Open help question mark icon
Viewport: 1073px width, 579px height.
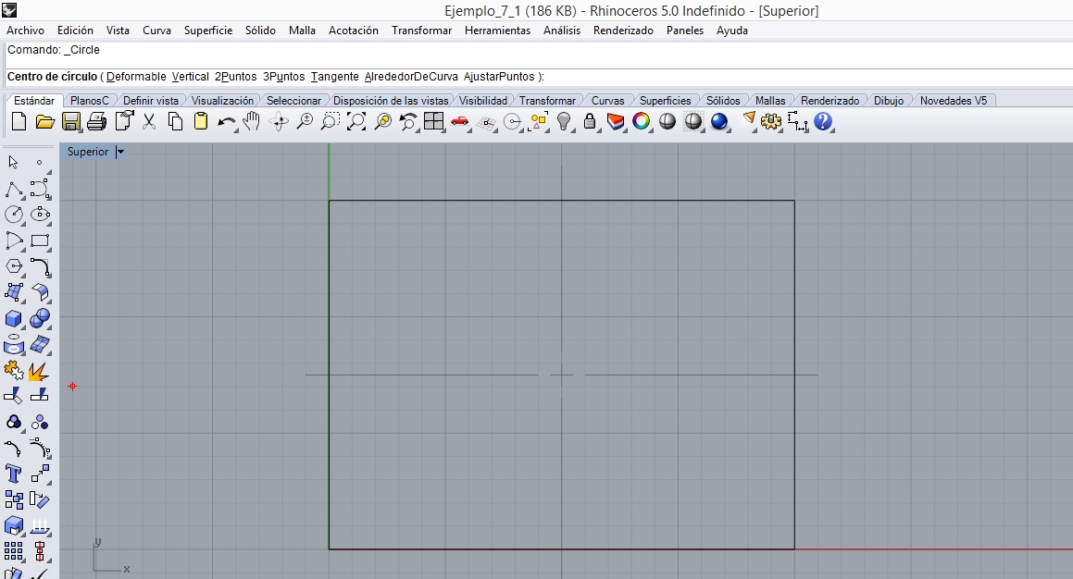tap(823, 122)
